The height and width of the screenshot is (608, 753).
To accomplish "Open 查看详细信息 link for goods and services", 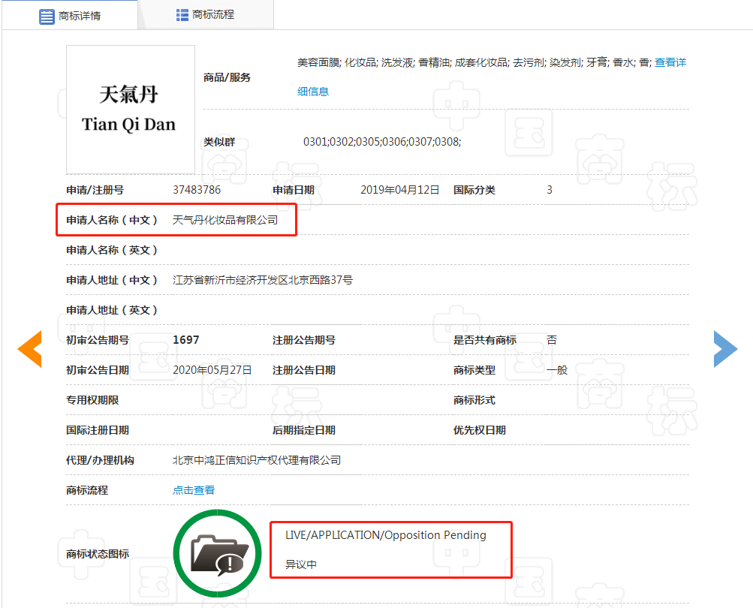I will [x=670, y=62].
